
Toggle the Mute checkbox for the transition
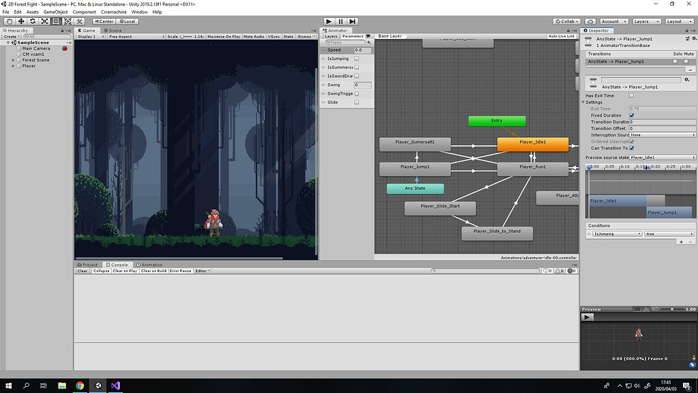pyautogui.click(x=686, y=61)
